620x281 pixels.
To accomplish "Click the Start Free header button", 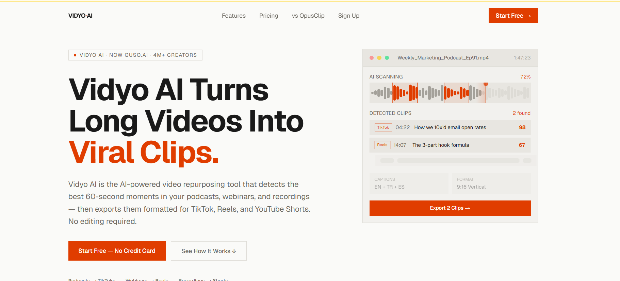I will [x=513, y=16].
